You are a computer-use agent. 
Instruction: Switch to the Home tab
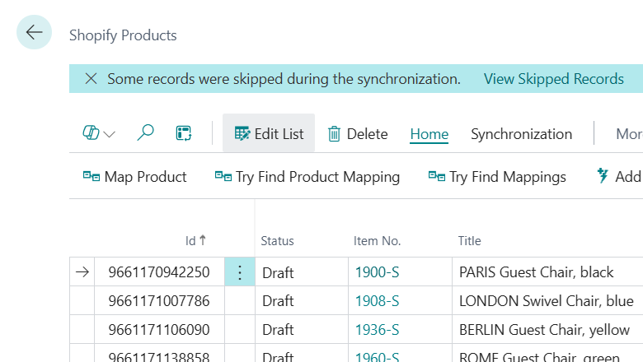429,133
